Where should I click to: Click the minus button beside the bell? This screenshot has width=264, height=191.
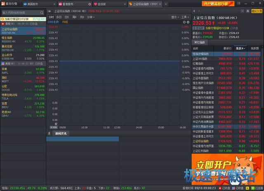[x=242, y=11]
